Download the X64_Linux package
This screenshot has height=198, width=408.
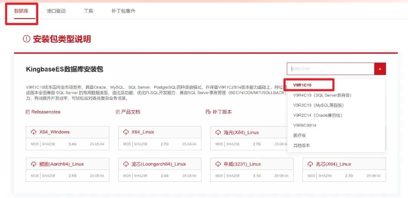142,132
